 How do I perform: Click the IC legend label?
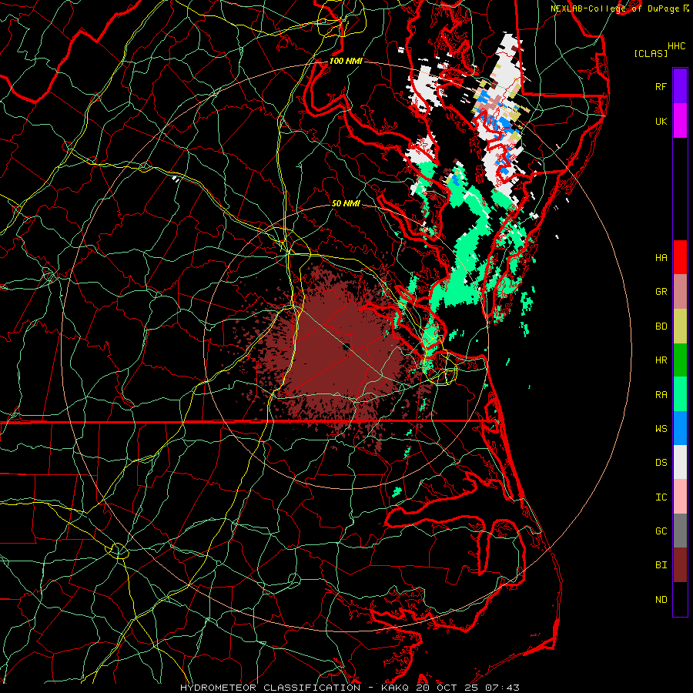coord(661,497)
